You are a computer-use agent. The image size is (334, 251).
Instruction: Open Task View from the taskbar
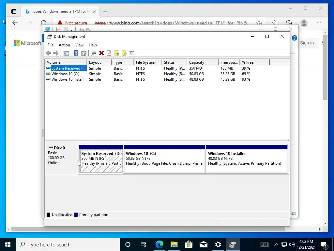point(144,244)
